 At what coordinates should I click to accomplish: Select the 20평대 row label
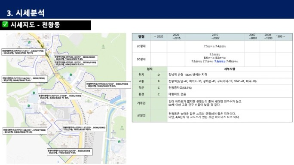coord(141,46)
